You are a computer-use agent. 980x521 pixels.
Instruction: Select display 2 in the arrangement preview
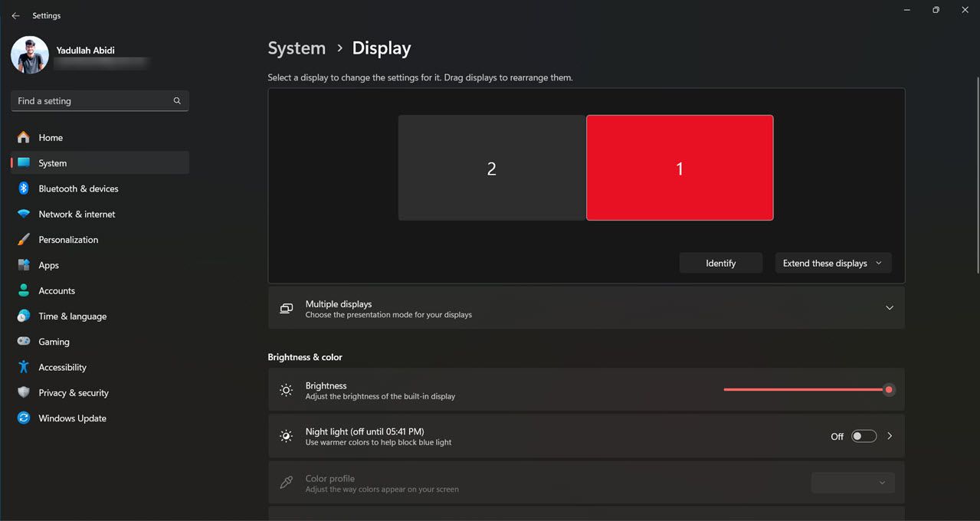point(491,168)
